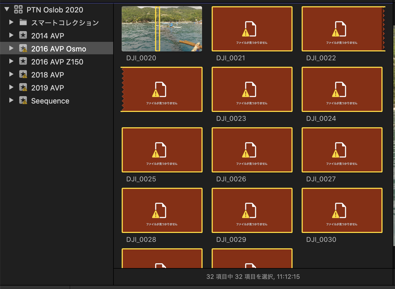Click the star icon of 2016 AVP Z150
The image size is (395, 289).
click(x=23, y=61)
